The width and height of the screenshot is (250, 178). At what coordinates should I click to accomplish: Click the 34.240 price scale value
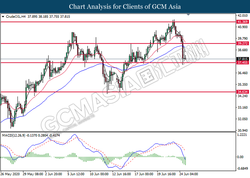click(x=242, y=96)
